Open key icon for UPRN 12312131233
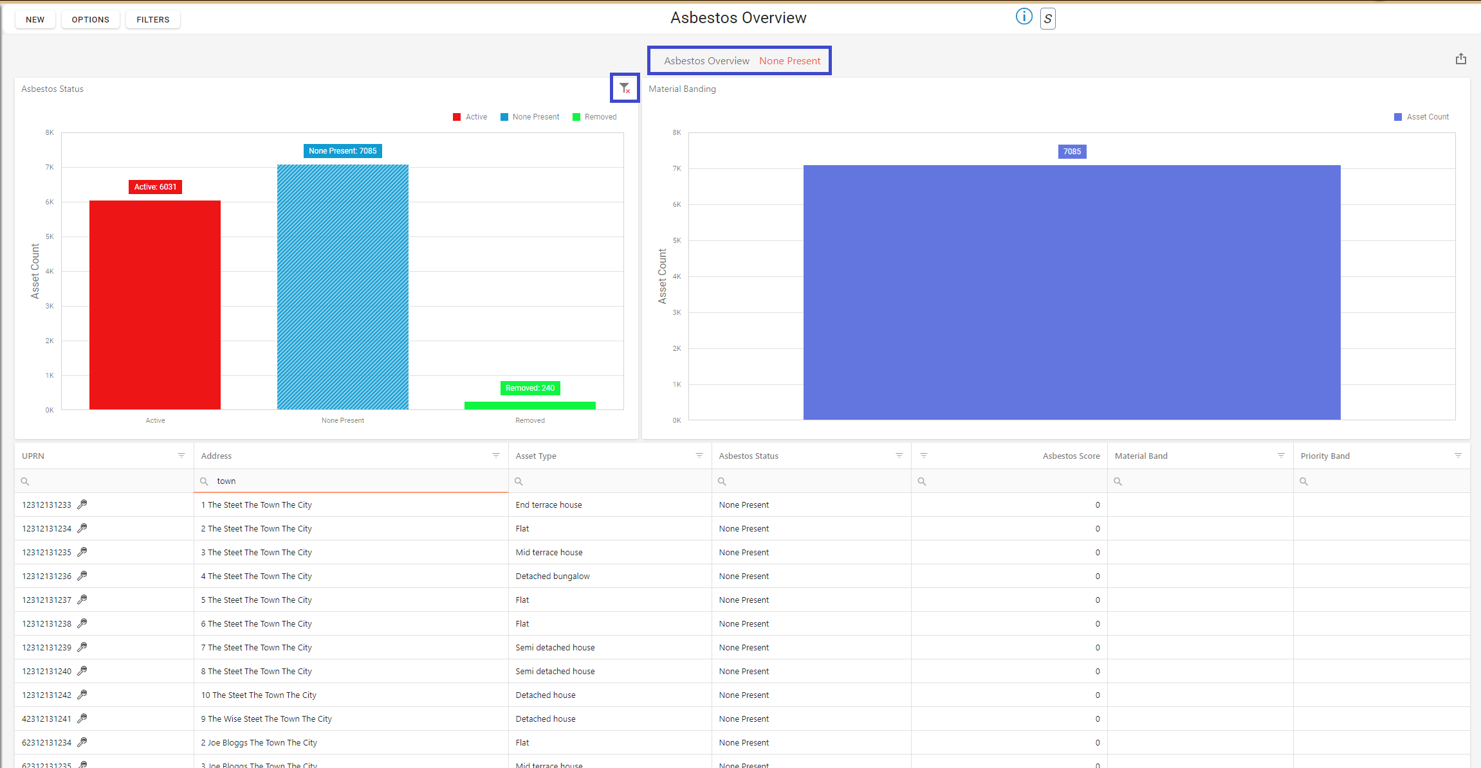 click(x=82, y=505)
